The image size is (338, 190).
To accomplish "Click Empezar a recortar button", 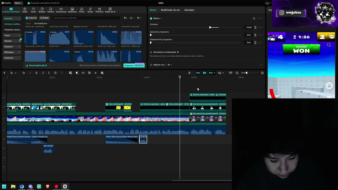I will 134,65.
